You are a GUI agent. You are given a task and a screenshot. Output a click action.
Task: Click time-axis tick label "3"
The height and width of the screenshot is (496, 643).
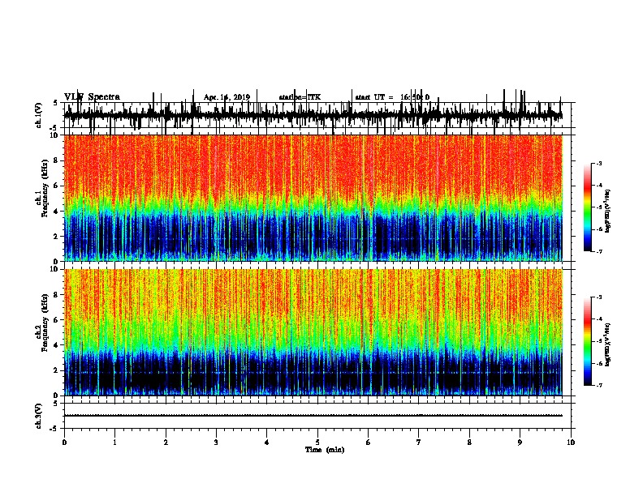tap(216, 443)
